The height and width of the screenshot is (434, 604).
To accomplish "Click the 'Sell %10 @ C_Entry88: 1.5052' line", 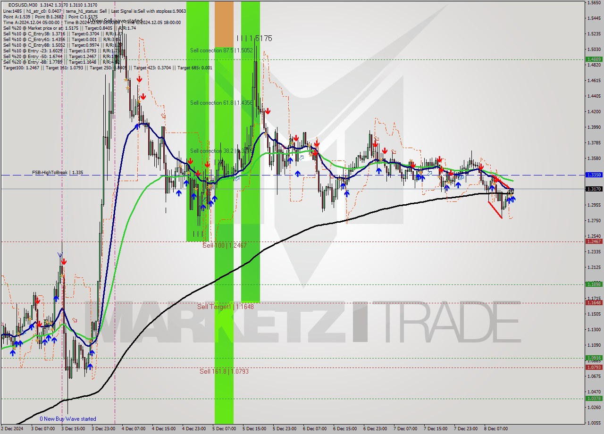I will coord(63,45).
